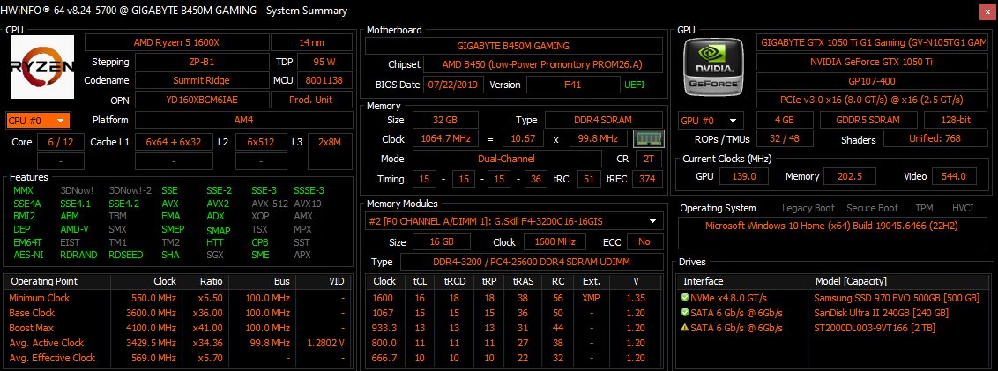Click the Shaders value Unified: 768
998x371 pixels.
click(x=935, y=139)
